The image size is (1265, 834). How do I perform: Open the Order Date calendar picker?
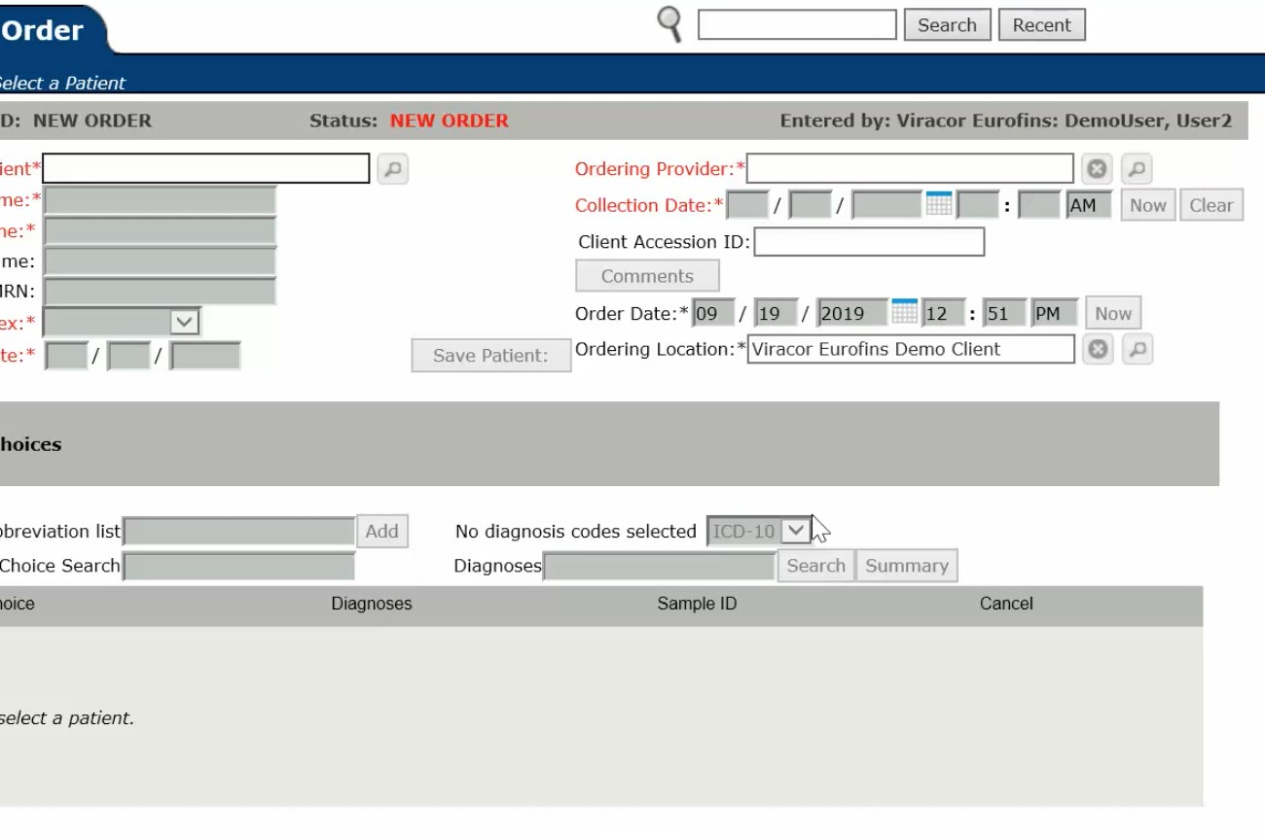point(904,313)
